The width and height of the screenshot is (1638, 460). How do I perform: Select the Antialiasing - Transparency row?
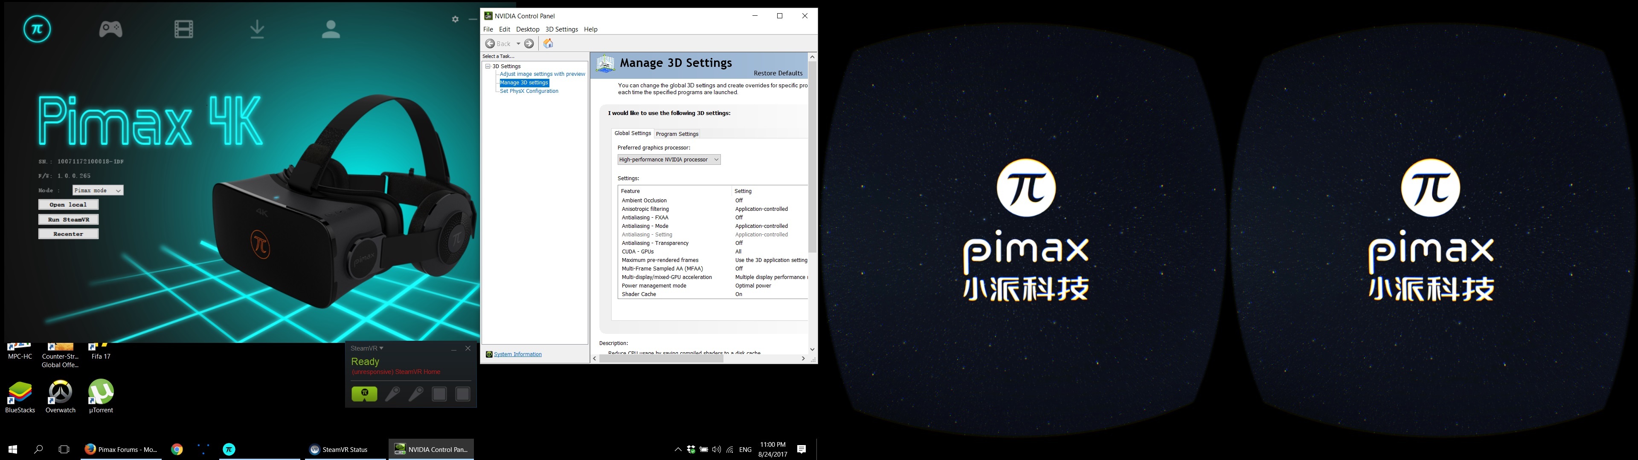click(x=713, y=243)
